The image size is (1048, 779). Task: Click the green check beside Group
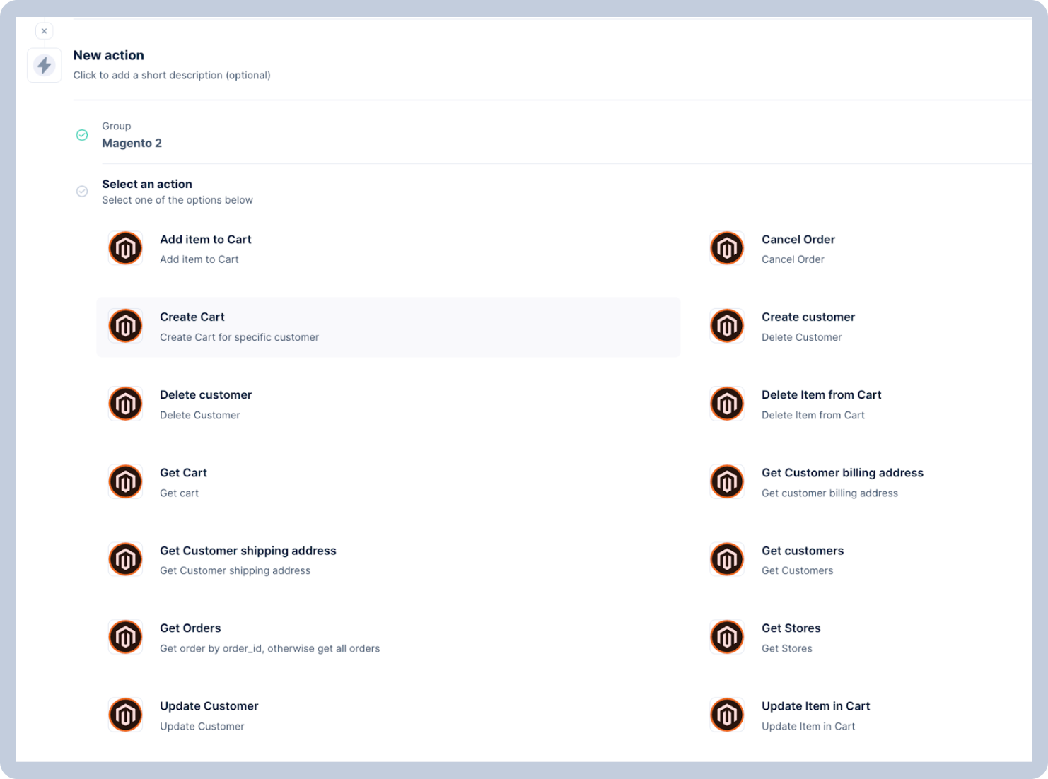pyautogui.click(x=82, y=135)
